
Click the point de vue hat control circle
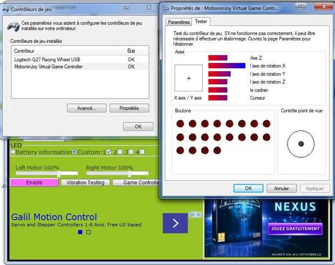point(301,144)
